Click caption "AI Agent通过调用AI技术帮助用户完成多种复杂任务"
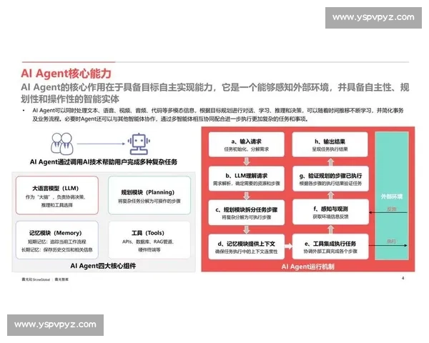429x343 pixels. tap(104, 162)
